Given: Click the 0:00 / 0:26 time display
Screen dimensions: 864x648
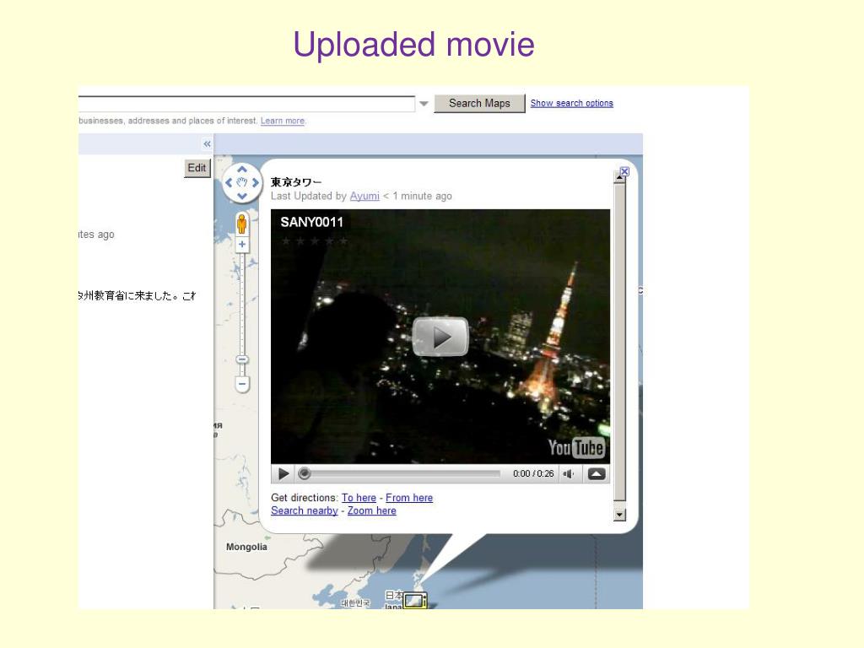Looking at the screenshot, I should [x=533, y=474].
